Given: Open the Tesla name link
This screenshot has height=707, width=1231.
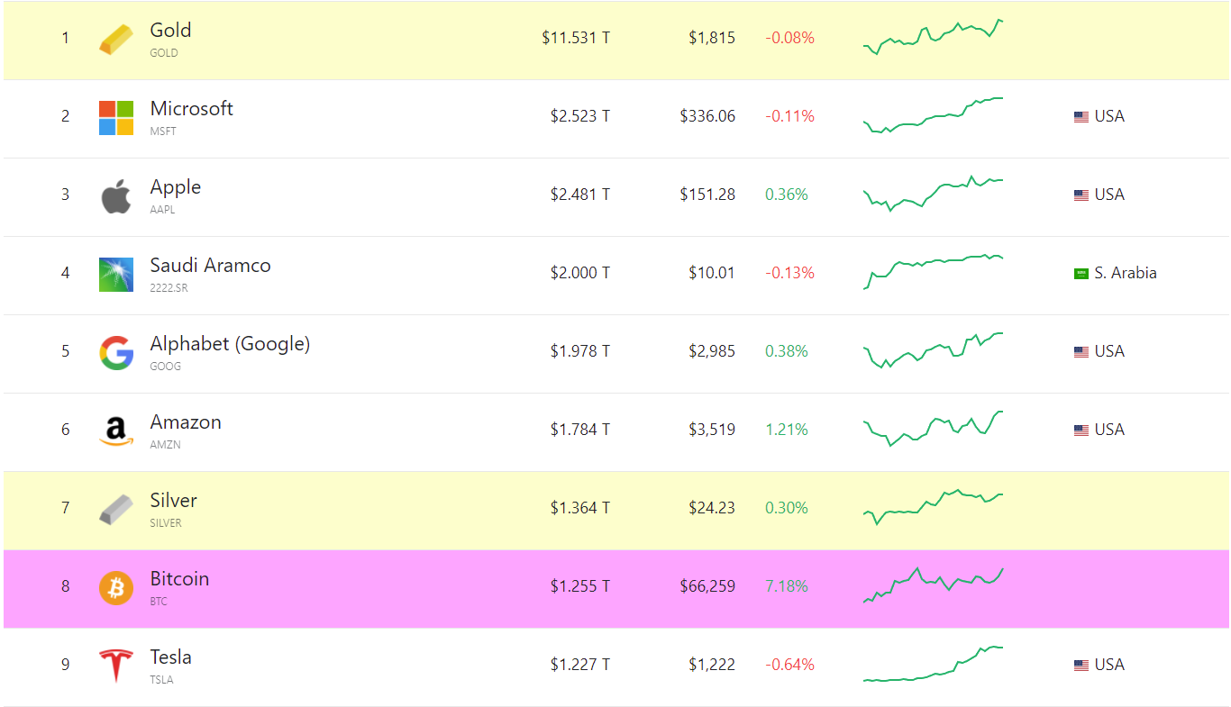Looking at the screenshot, I should [170, 657].
